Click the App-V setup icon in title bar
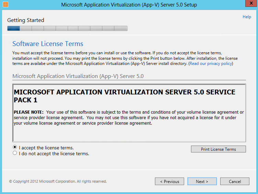The width and height of the screenshot is (258, 194). point(5,4)
